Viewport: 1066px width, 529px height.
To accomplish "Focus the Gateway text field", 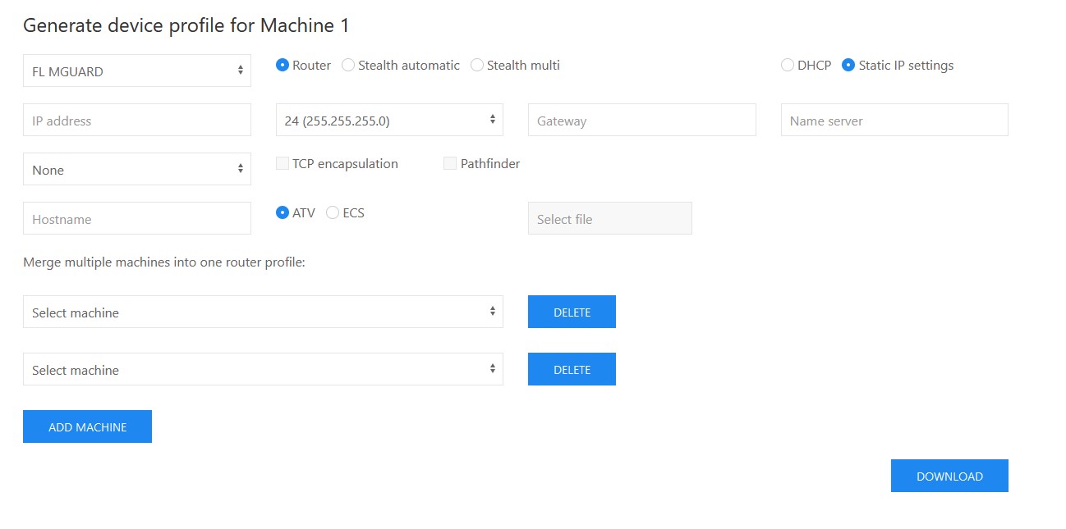I will [641, 121].
